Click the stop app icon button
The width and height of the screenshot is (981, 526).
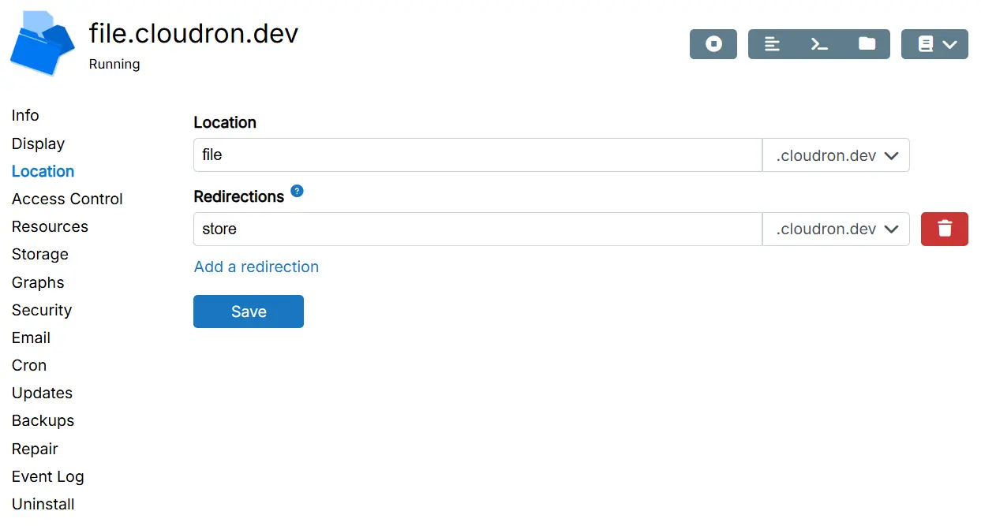[x=713, y=44]
